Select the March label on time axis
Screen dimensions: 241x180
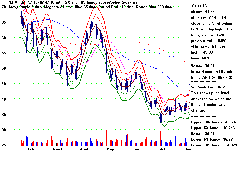(x=58, y=149)
